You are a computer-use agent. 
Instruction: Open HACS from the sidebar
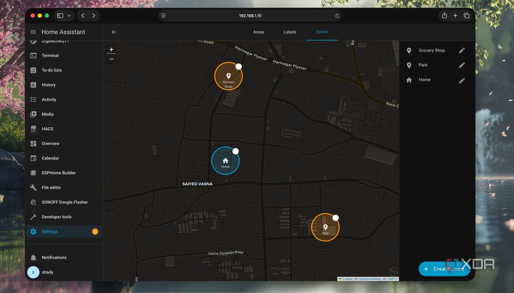point(64,129)
